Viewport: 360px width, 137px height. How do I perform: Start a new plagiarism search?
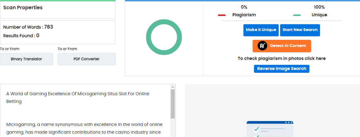(x=300, y=30)
